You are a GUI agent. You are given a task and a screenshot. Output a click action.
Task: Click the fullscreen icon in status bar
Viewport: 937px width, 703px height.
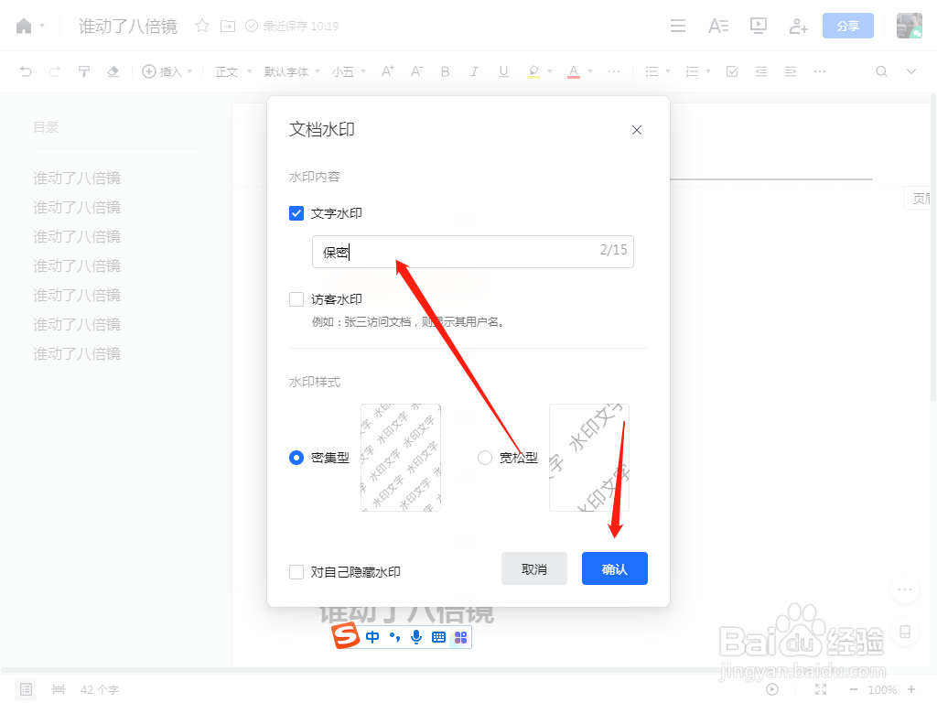pos(821,689)
